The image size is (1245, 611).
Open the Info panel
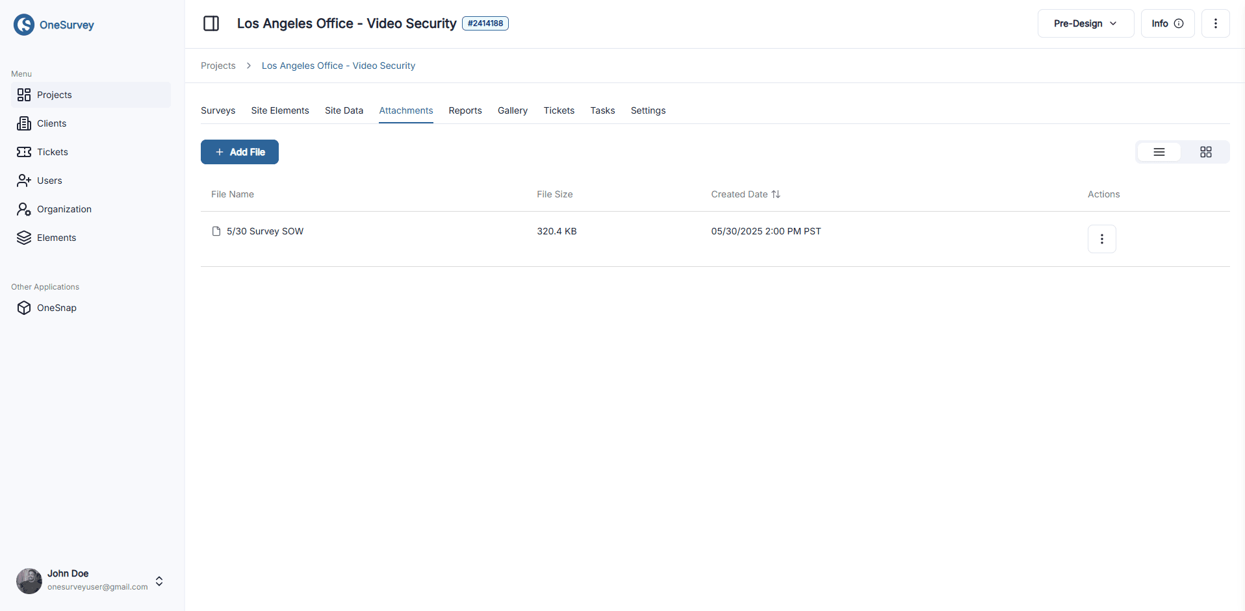pos(1167,23)
